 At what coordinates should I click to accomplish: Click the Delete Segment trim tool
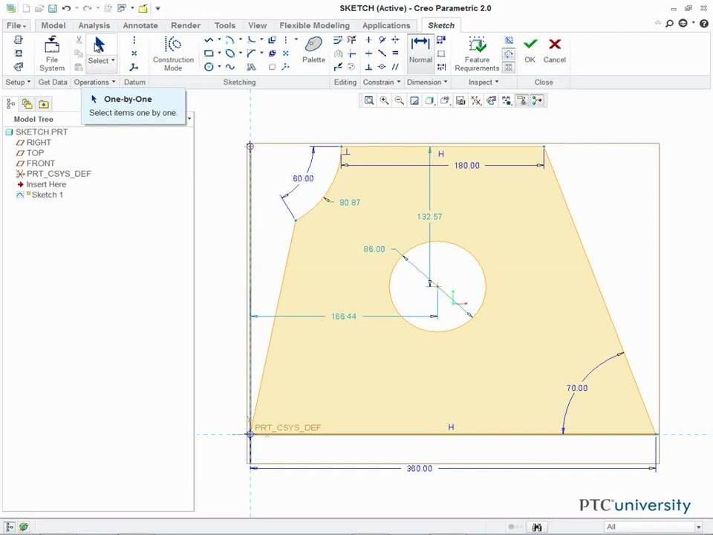click(351, 40)
